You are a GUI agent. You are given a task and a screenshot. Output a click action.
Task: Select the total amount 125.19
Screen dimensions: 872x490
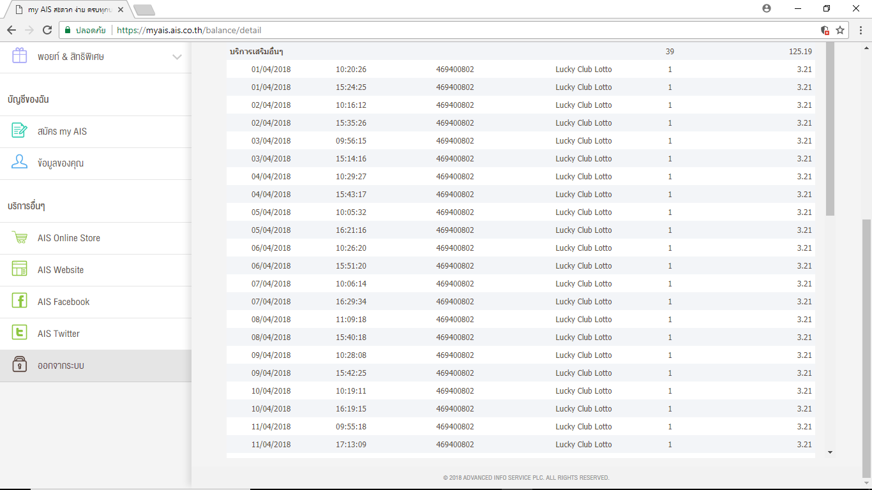click(801, 52)
